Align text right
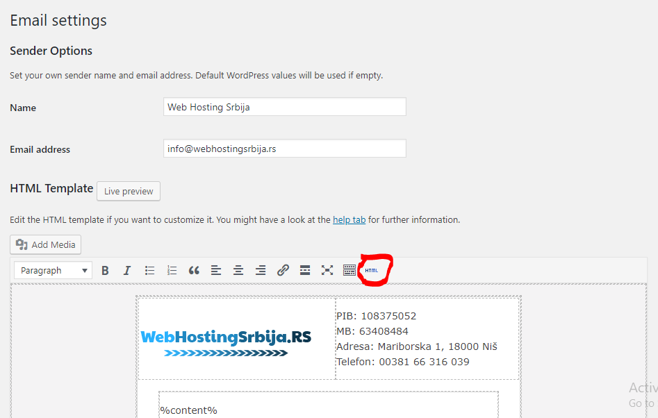This screenshot has height=418, width=658. tap(261, 270)
